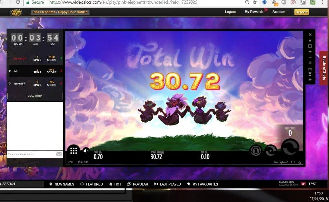Image resolution: width=329 pixels, height=202 pixels.
Task: Switch to the Hot games tab
Action: tap(115, 184)
